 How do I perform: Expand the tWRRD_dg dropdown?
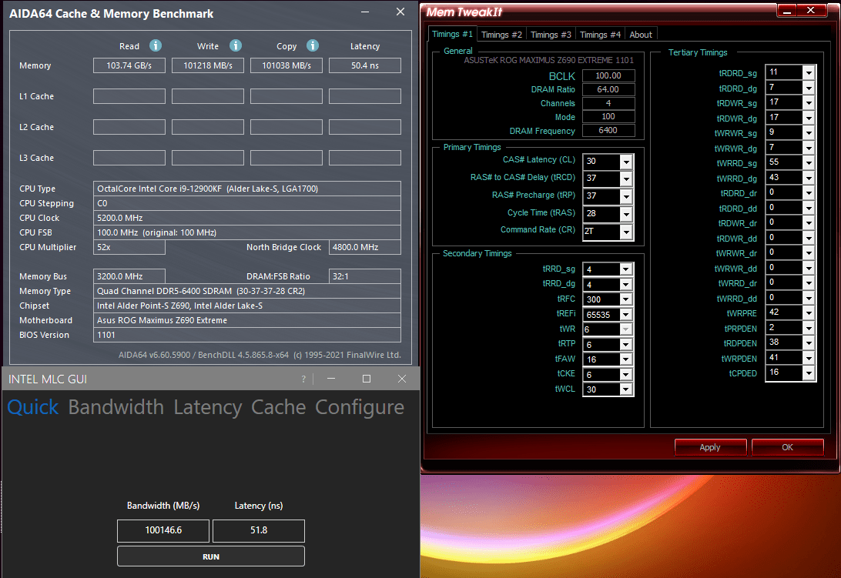(x=809, y=178)
